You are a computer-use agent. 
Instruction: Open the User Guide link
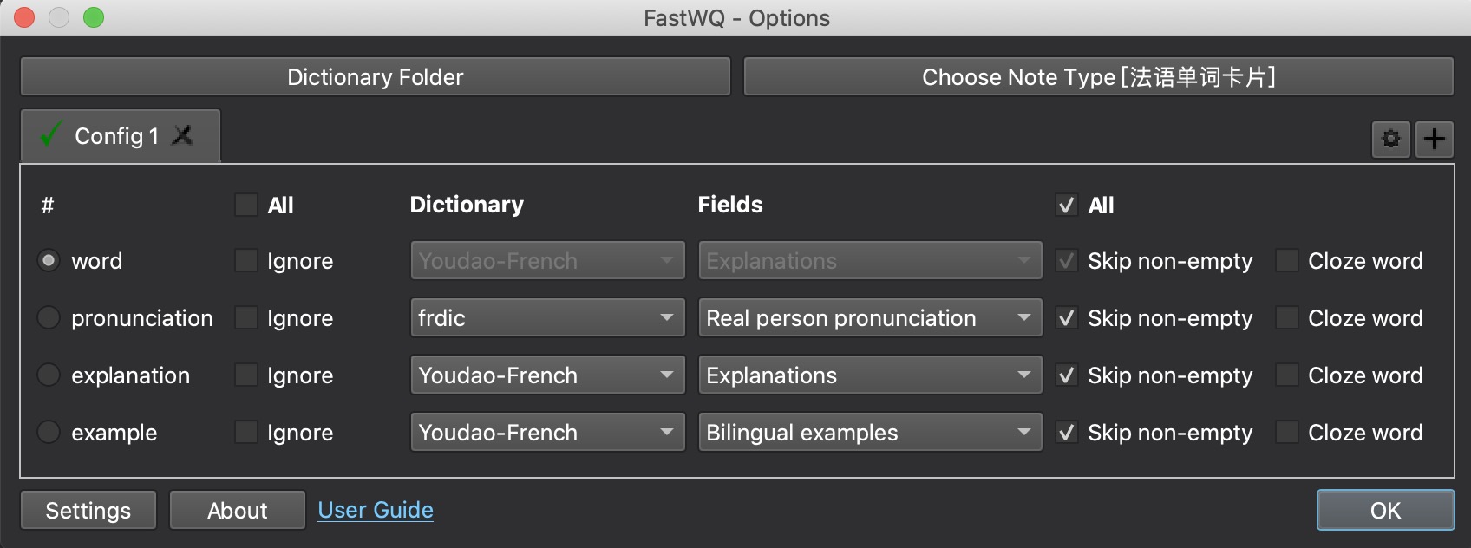tap(376, 510)
